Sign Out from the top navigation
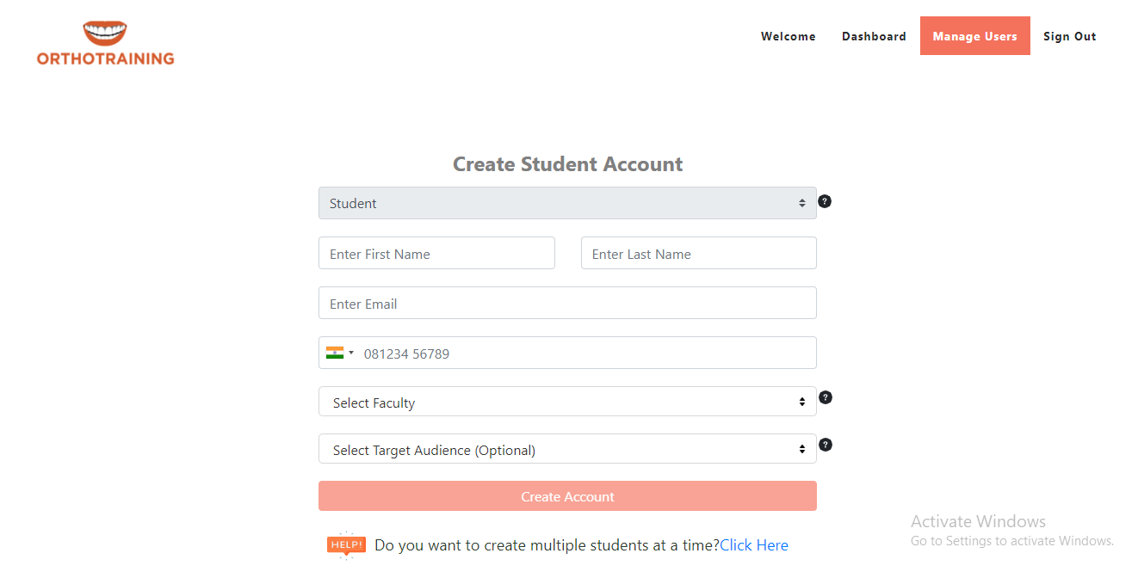 1069,36
